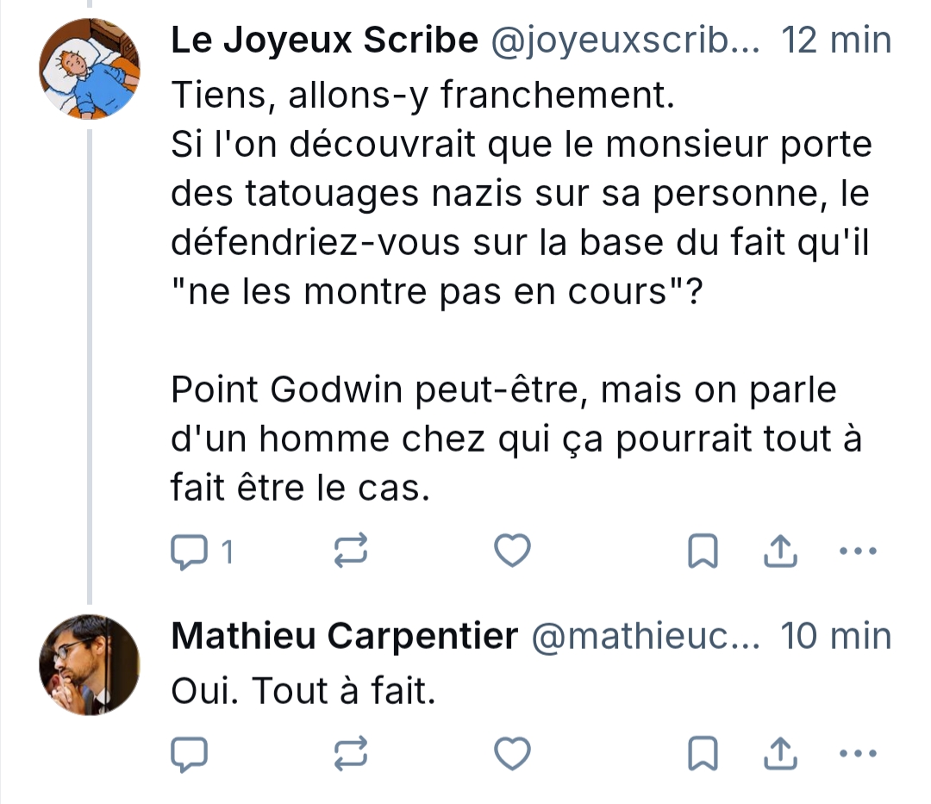The height and width of the screenshot is (804, 931).
Task: Open Mathieu Carpentier's profile picture
Action: tap(91, 664)
